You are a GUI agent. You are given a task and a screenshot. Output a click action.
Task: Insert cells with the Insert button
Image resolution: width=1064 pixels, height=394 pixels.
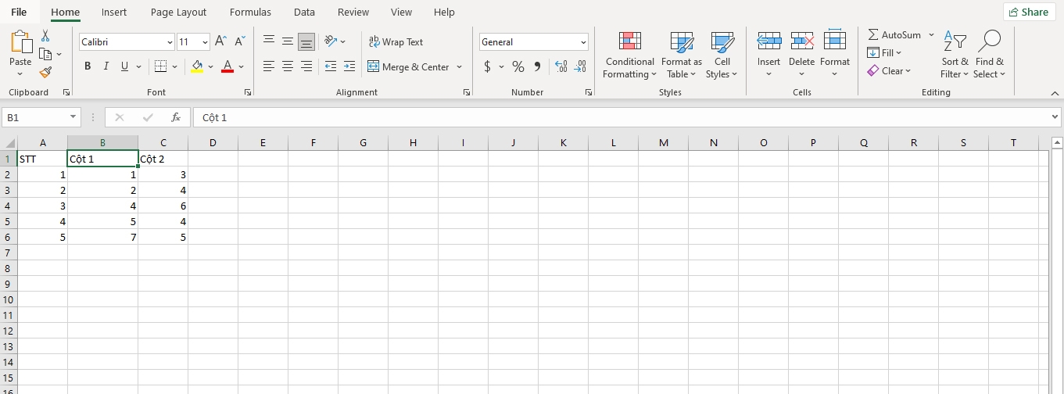click(768, 55)
